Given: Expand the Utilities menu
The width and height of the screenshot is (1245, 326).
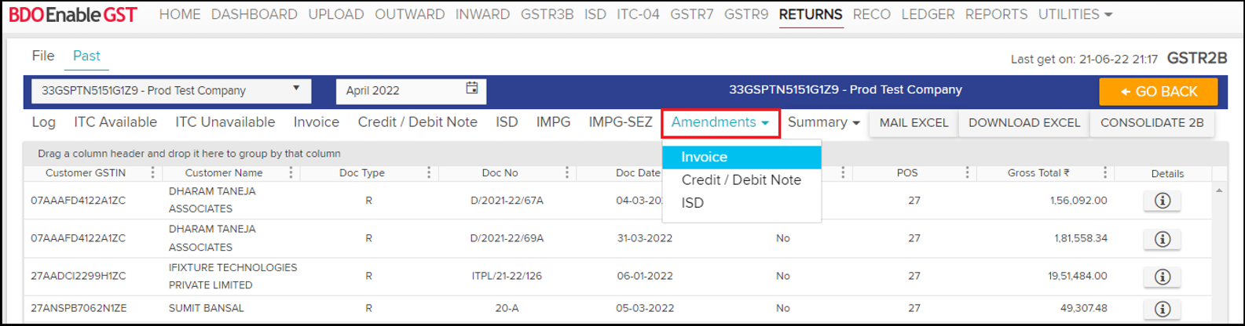Looking at the screenshot, I should tap(1075, 14).
